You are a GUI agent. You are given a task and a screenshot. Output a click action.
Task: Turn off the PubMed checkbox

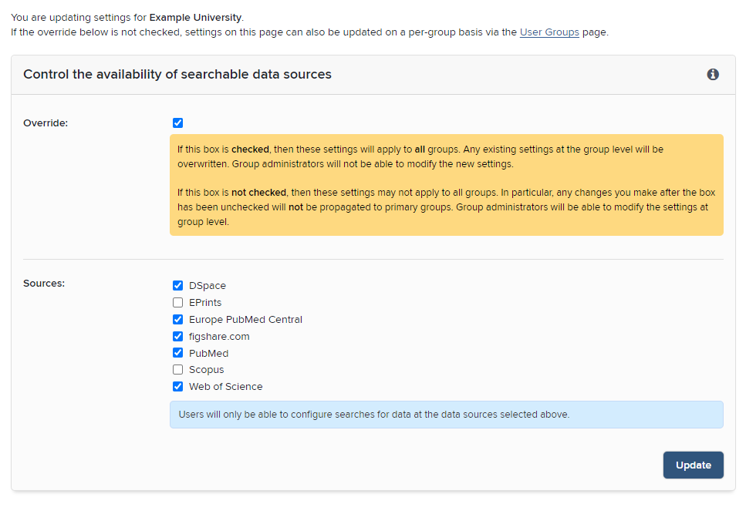tap(178, 354)
